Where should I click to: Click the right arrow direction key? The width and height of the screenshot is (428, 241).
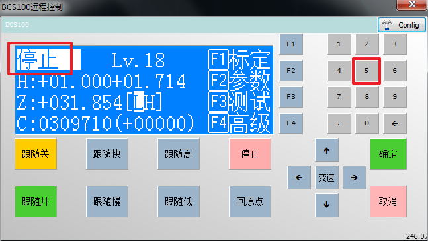[x=355, y=178]
